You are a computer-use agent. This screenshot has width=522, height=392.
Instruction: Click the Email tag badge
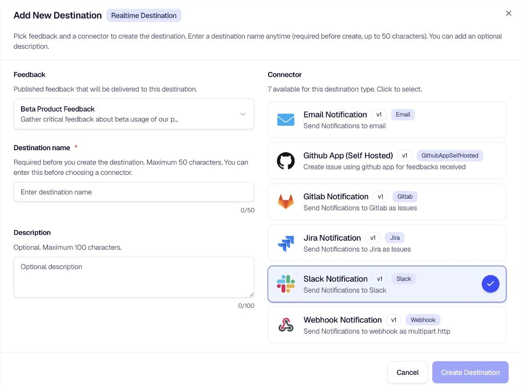coord(403,115)
